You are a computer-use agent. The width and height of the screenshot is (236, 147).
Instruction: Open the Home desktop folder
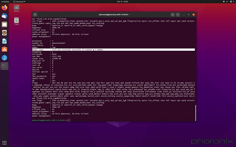coord(16,8)
